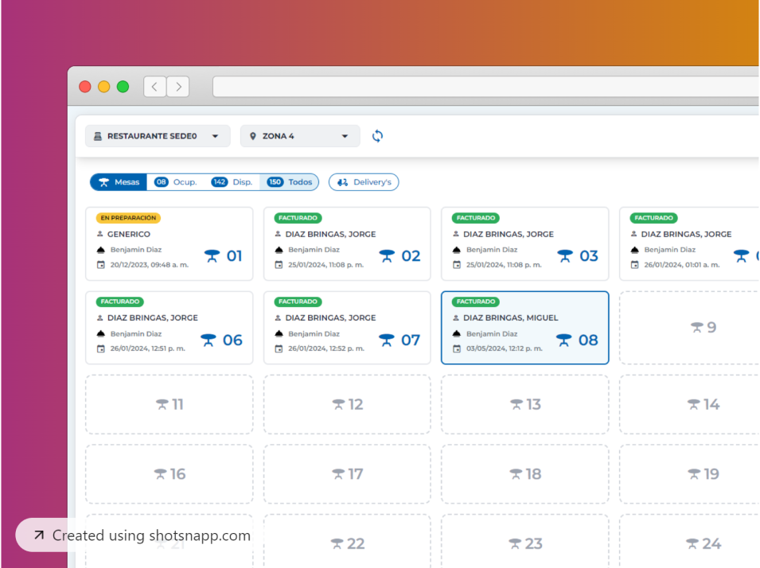Screen dimensions: 760x568
Task: Select empty table 24
Action: pos(688,541)
